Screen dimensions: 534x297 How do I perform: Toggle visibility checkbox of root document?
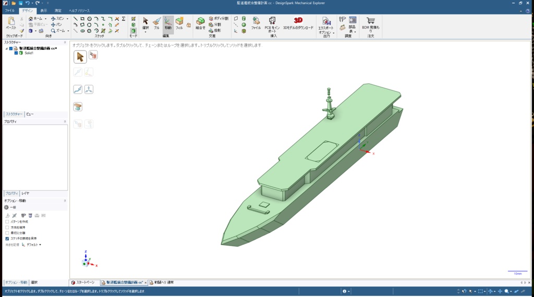coord(11,48)
